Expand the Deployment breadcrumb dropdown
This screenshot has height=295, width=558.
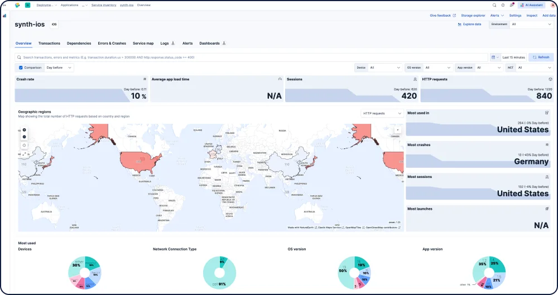46,6
